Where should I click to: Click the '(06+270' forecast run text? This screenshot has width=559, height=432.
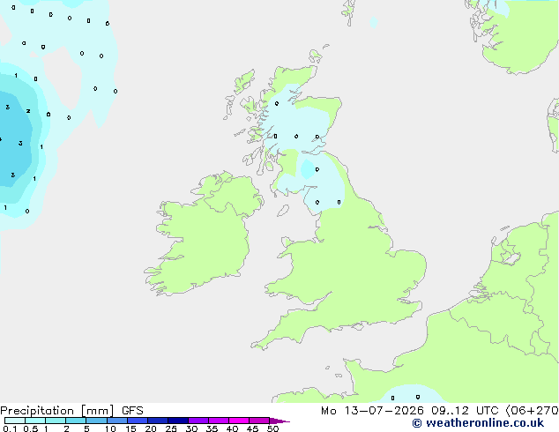pyautogui.click(x=533, y=411)
